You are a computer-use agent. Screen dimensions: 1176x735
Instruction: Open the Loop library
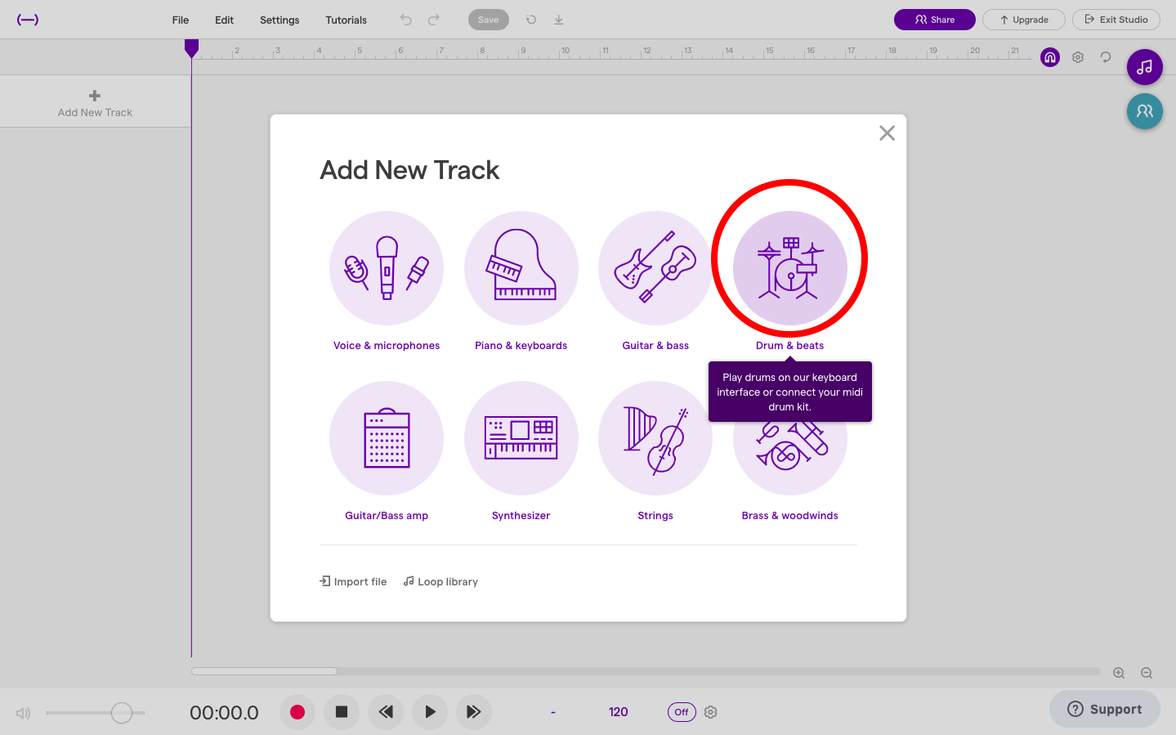(x=440, y=581)
